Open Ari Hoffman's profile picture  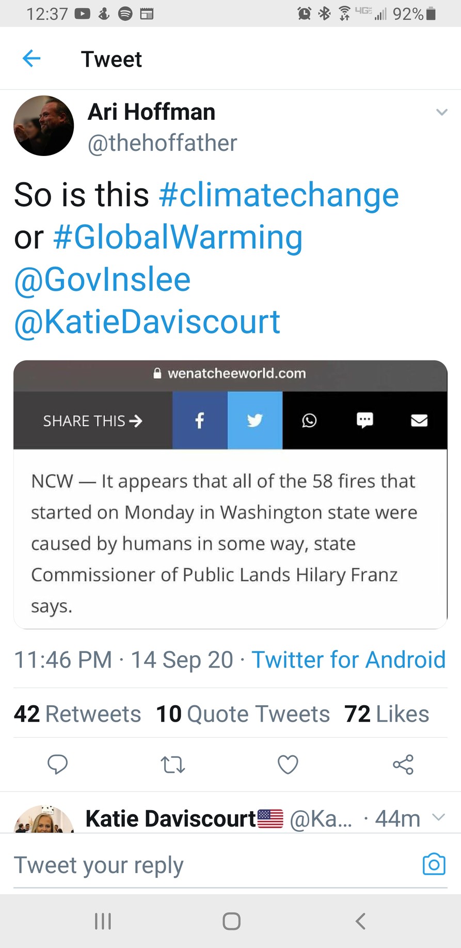point(44,126)
